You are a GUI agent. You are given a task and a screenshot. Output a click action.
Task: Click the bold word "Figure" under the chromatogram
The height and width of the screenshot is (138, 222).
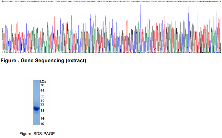point(9,61)
